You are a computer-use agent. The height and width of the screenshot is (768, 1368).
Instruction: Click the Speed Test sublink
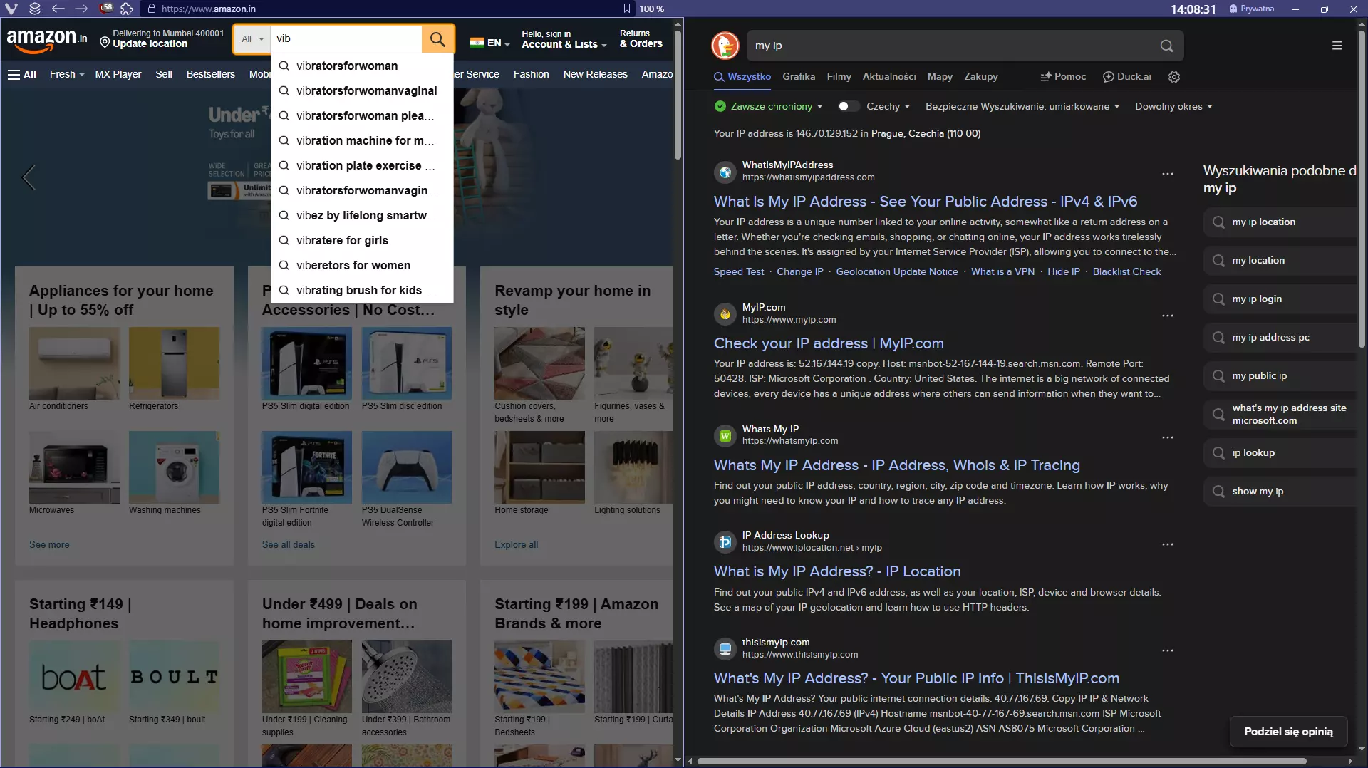(739, 271)
